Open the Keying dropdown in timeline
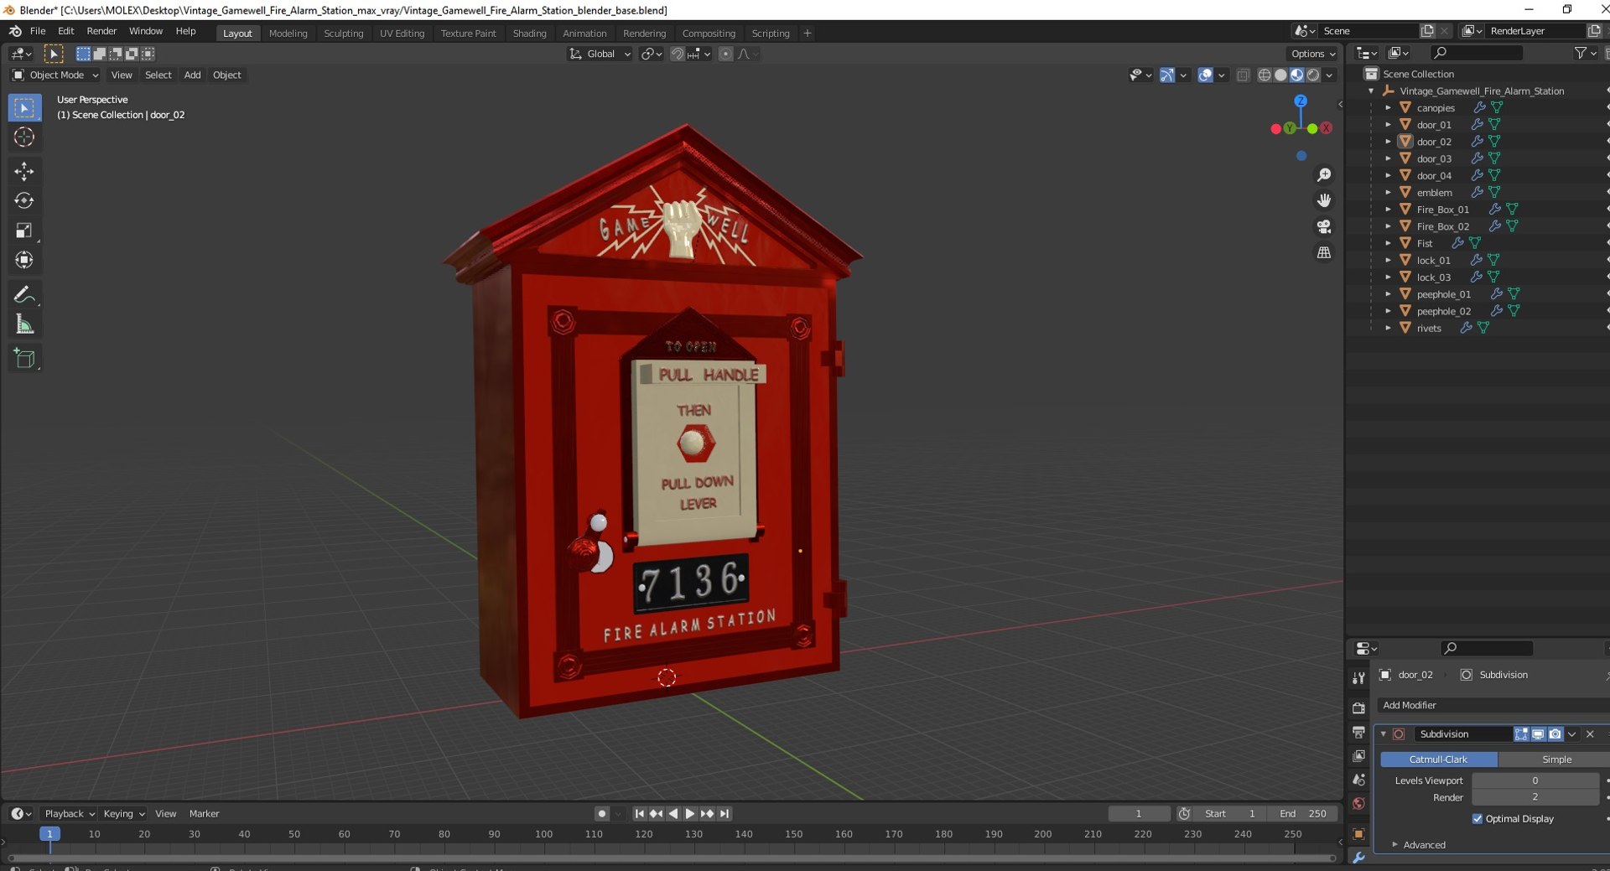 [x=123, y=814]
